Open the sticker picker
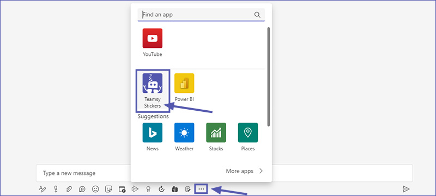 point(108,189)
